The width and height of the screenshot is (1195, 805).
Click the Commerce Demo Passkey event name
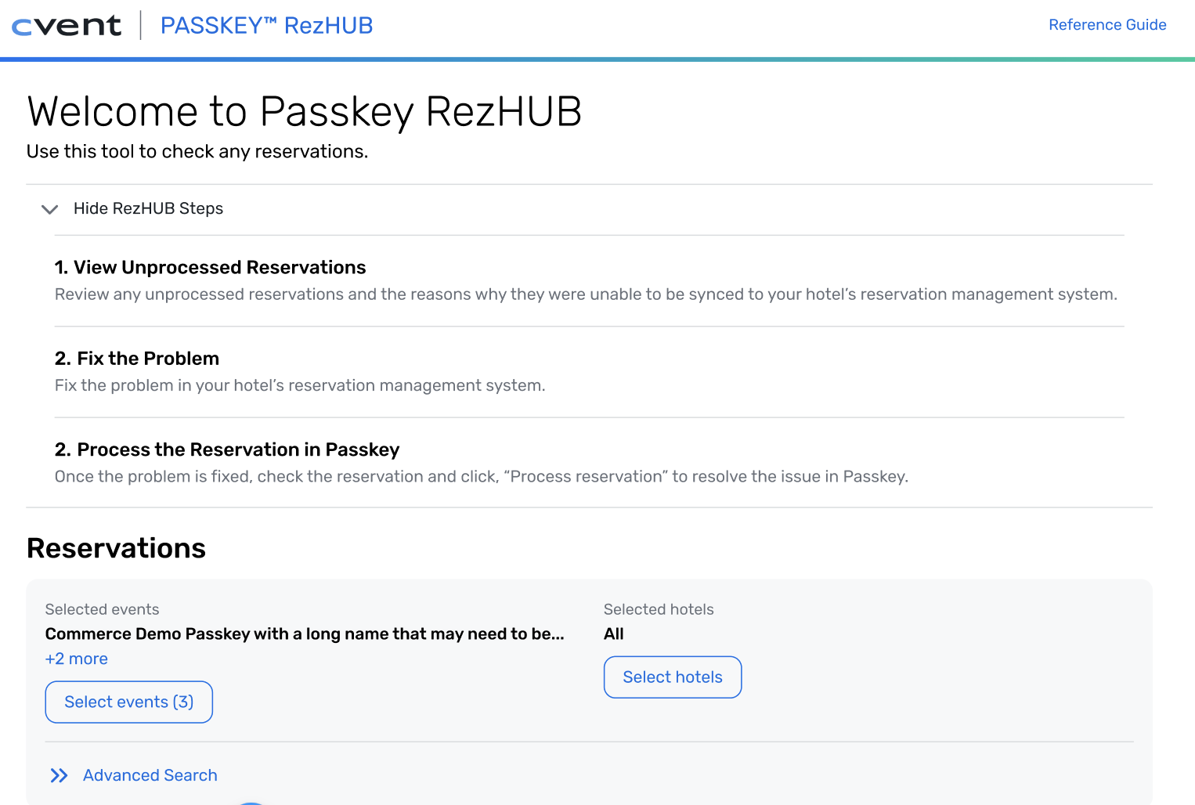tap(304, 634)
